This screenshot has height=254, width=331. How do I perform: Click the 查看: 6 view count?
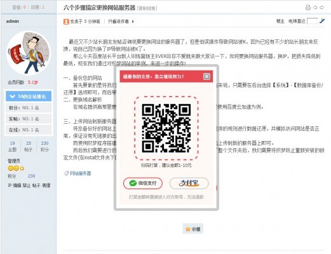[19, 8]
